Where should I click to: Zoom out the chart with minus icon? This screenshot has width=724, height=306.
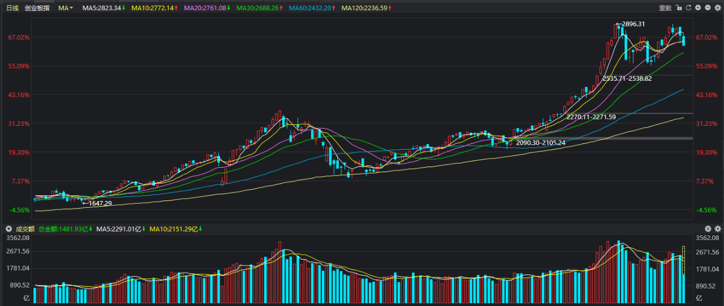pyautogui.click(x=708, y=7)
